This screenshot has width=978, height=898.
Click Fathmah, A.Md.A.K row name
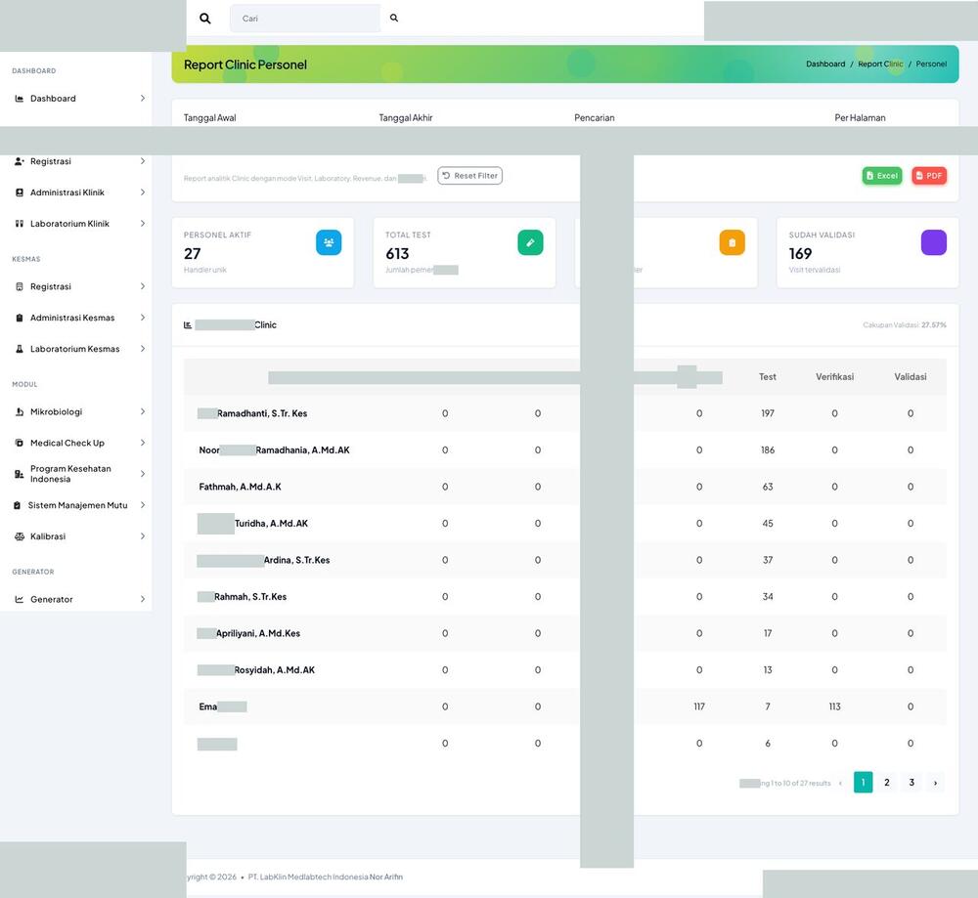click(241, 487)
